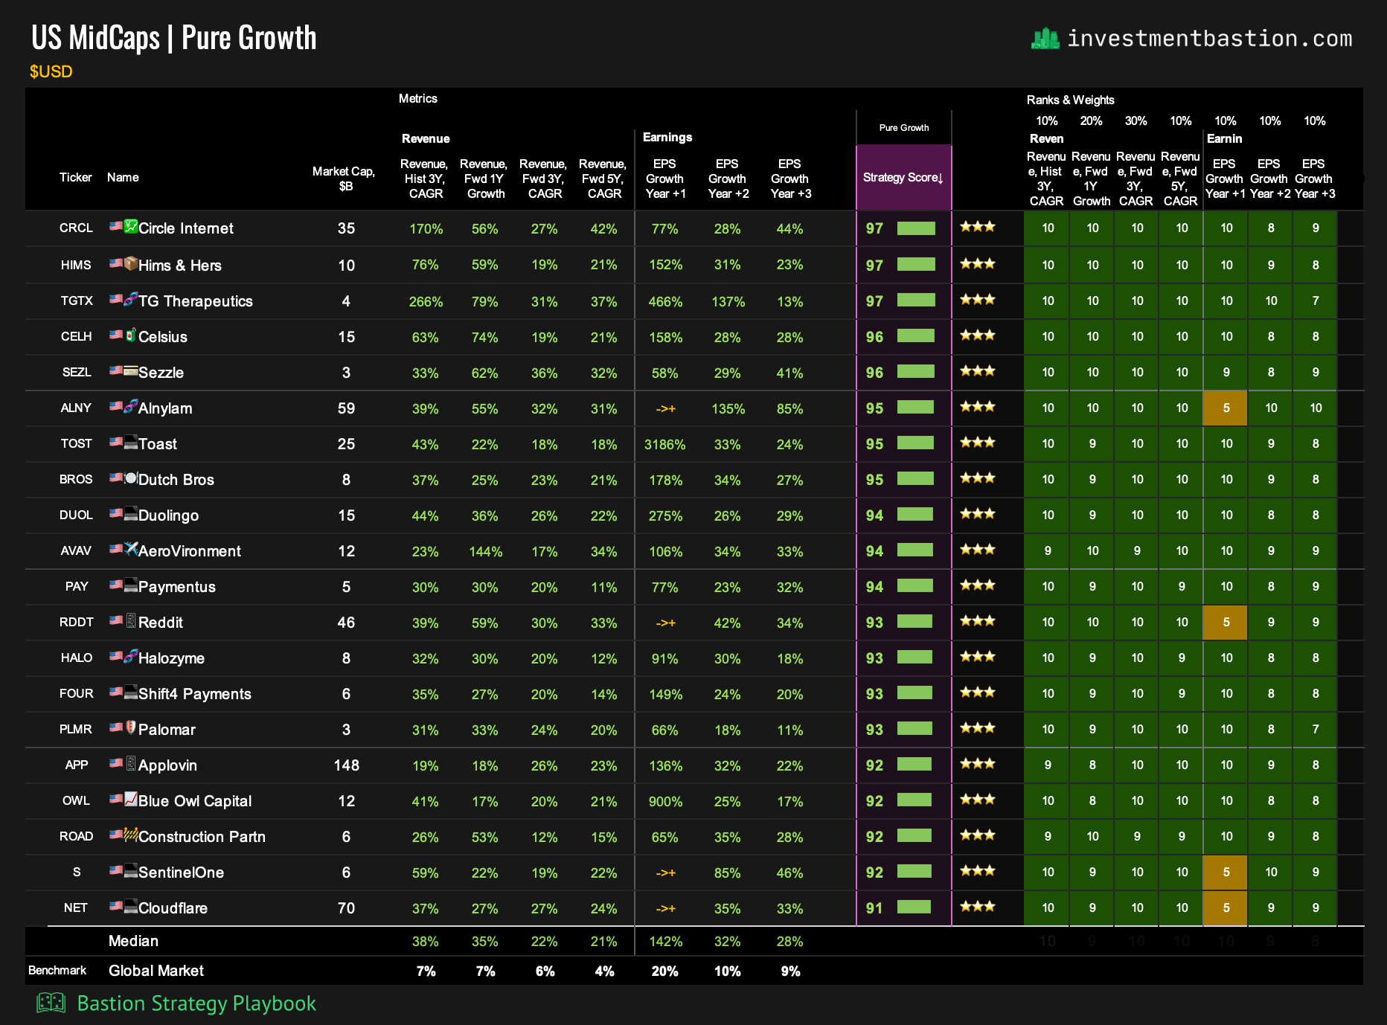Click Reddit's strategy score 93
The height and width of the screenshot is (1025, 1387).
[x=874, y=622]
